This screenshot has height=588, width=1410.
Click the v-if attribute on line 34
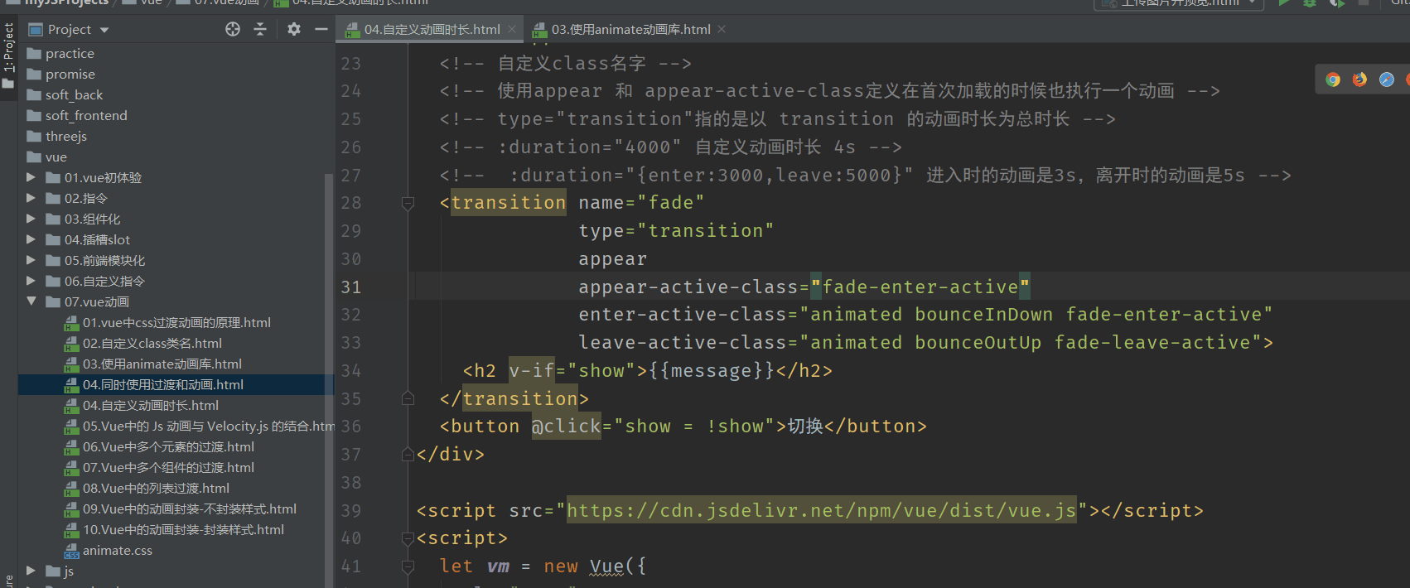(x=531, y=370)
